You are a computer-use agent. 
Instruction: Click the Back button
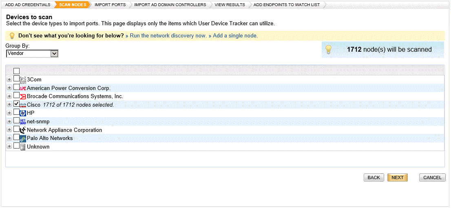click(374, 177)
